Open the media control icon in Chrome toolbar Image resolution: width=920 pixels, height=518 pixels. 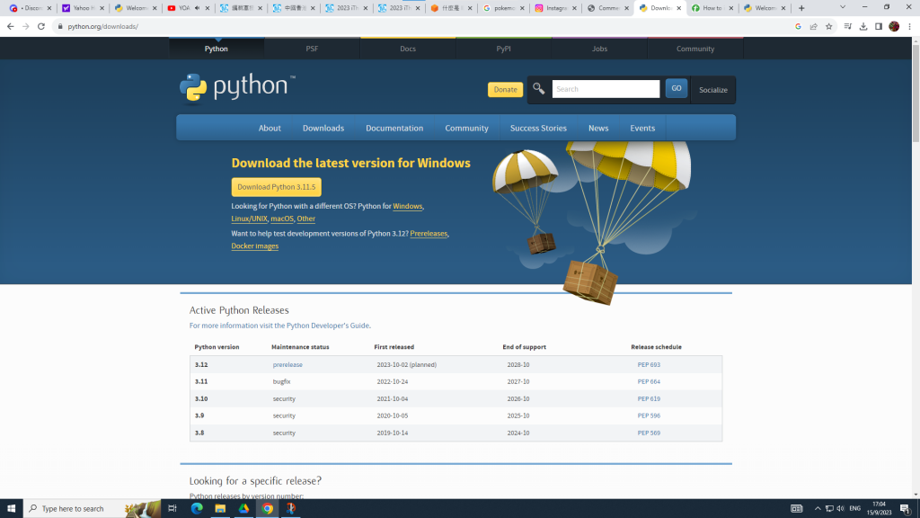click(847, 26)
